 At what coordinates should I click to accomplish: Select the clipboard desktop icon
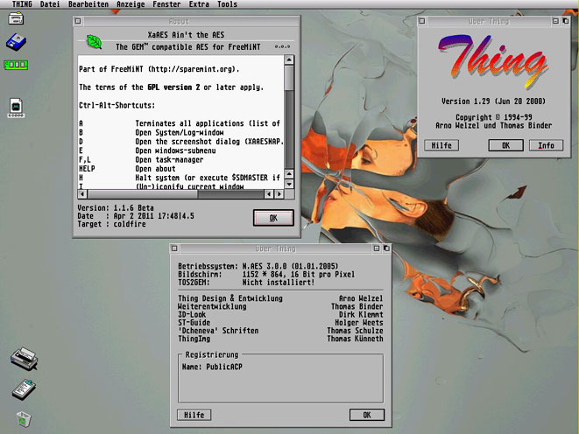pyautogui.click(x=24, y=389)
